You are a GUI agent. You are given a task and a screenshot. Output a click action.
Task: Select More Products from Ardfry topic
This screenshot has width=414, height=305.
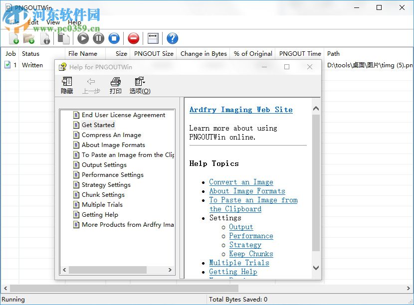click(x=128, y=225)
